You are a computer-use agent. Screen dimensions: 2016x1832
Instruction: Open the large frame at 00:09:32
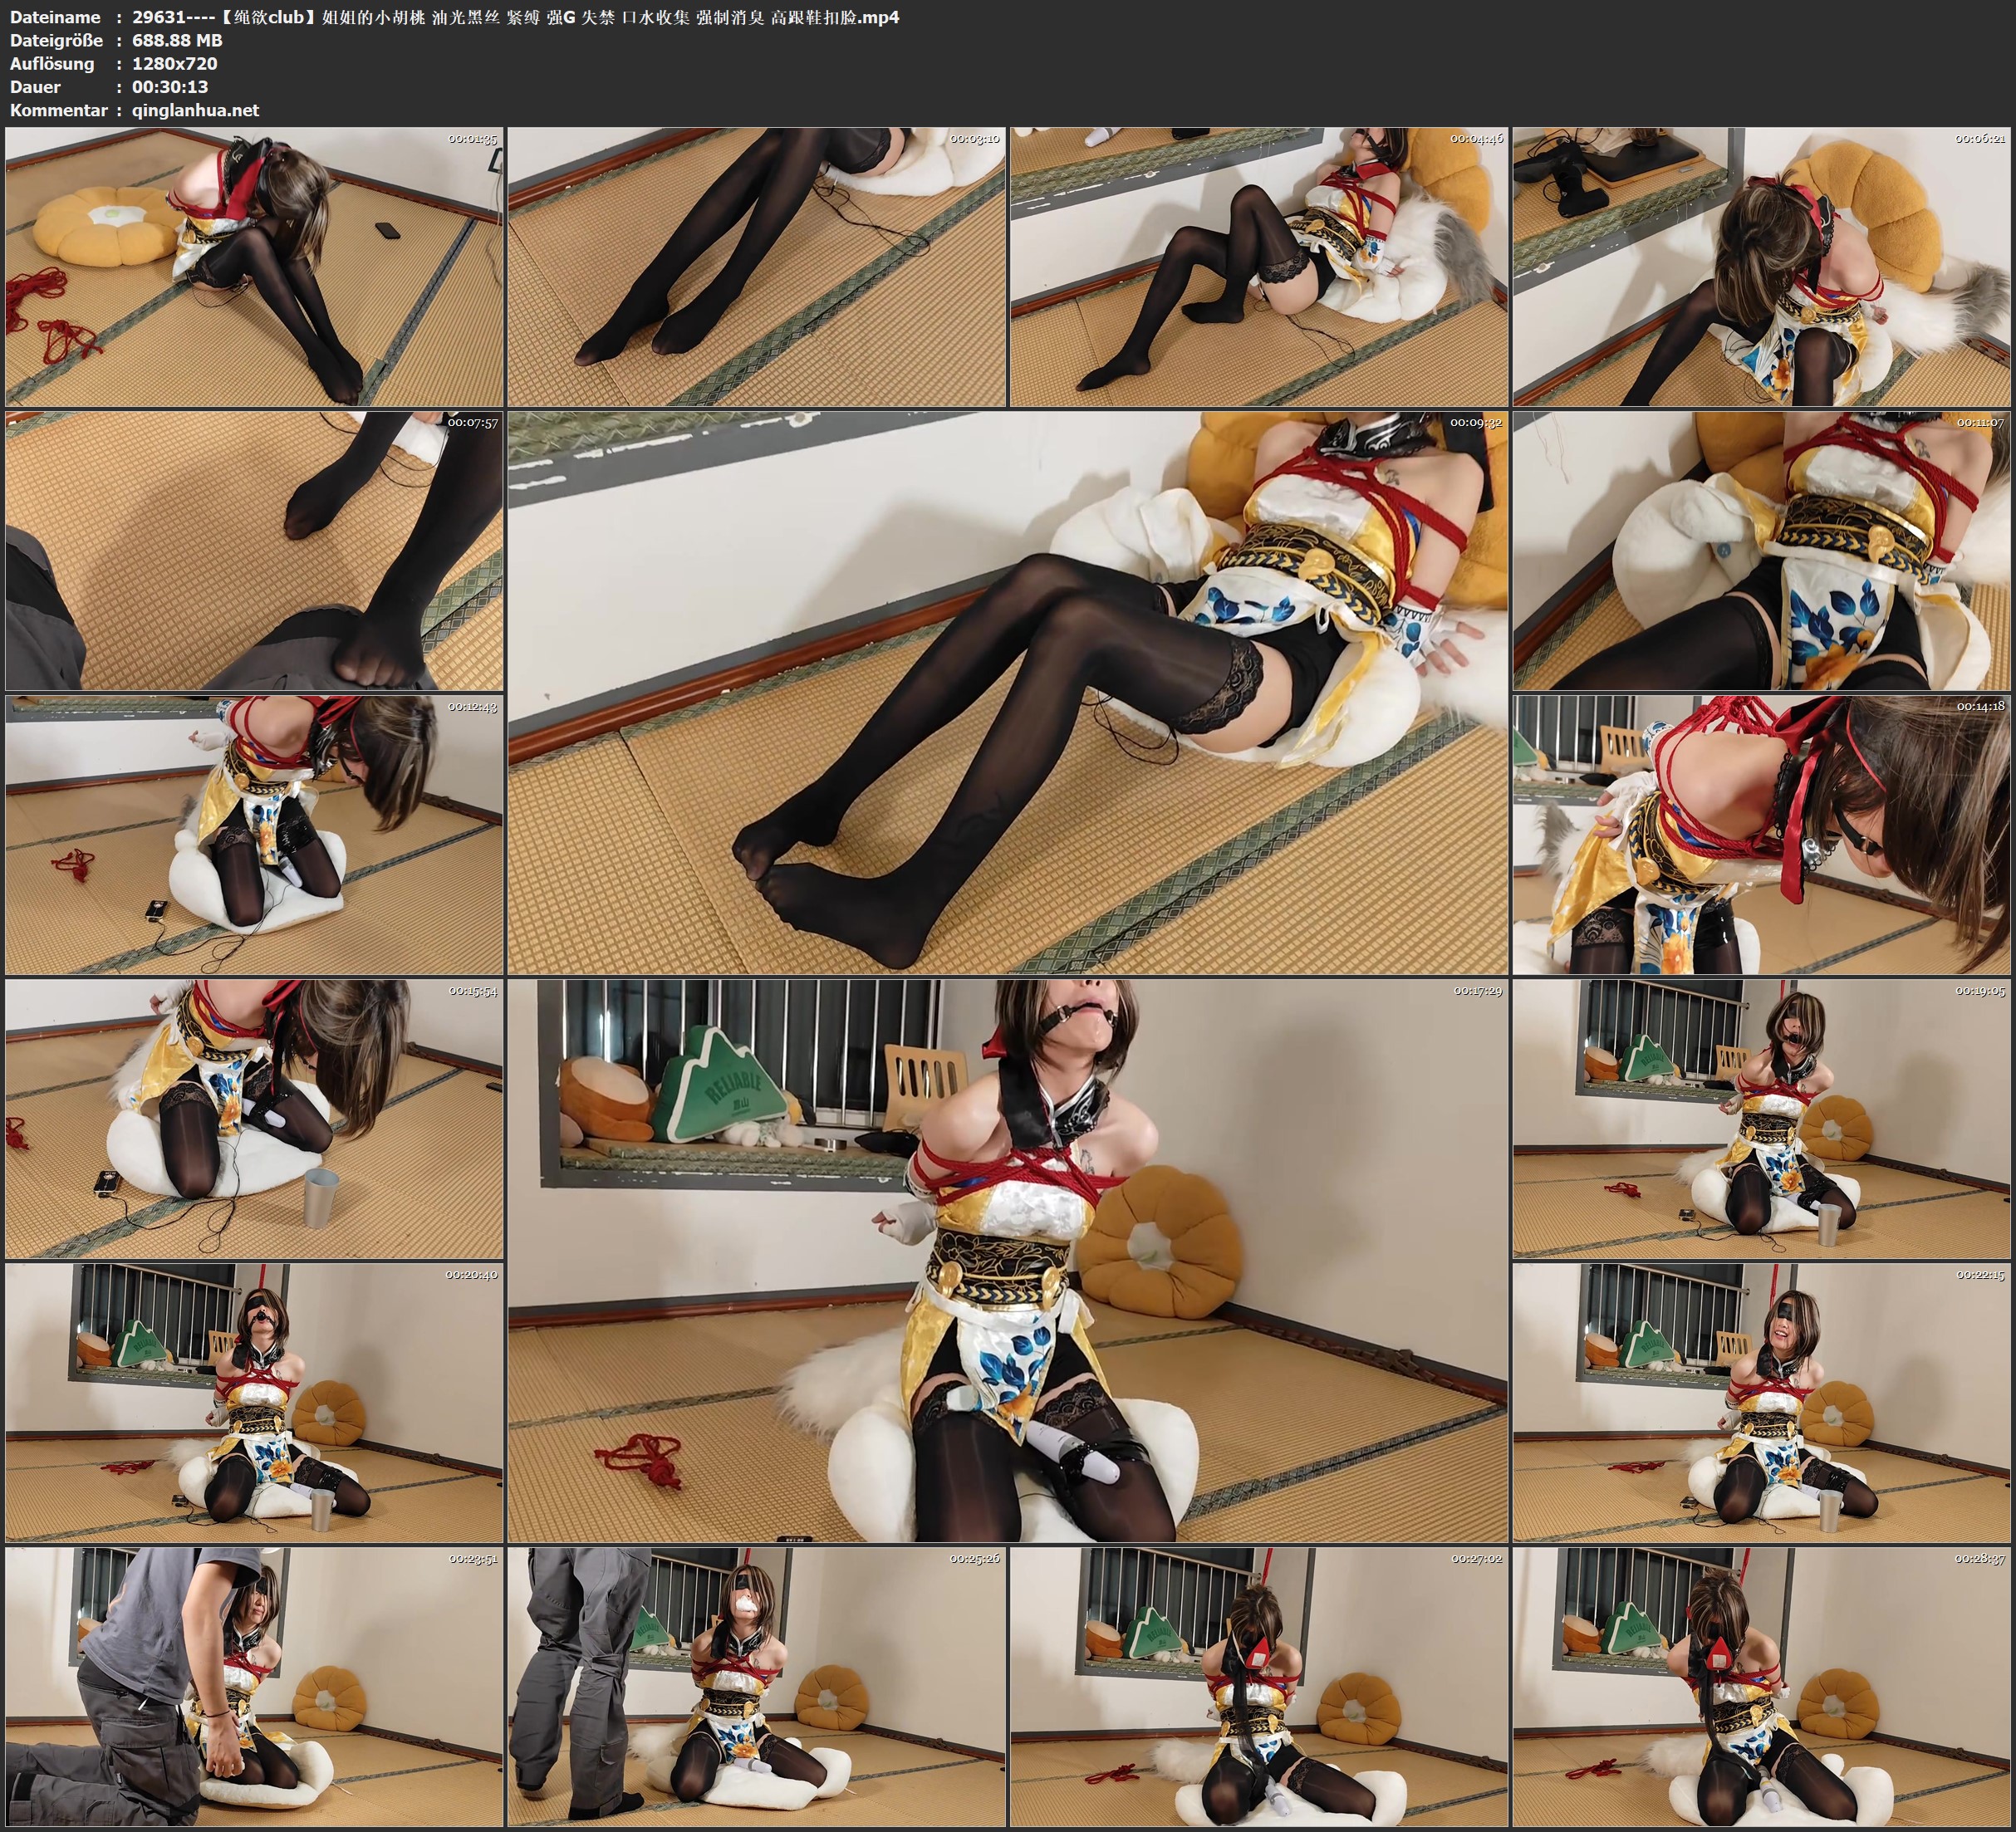point(1007,692)
